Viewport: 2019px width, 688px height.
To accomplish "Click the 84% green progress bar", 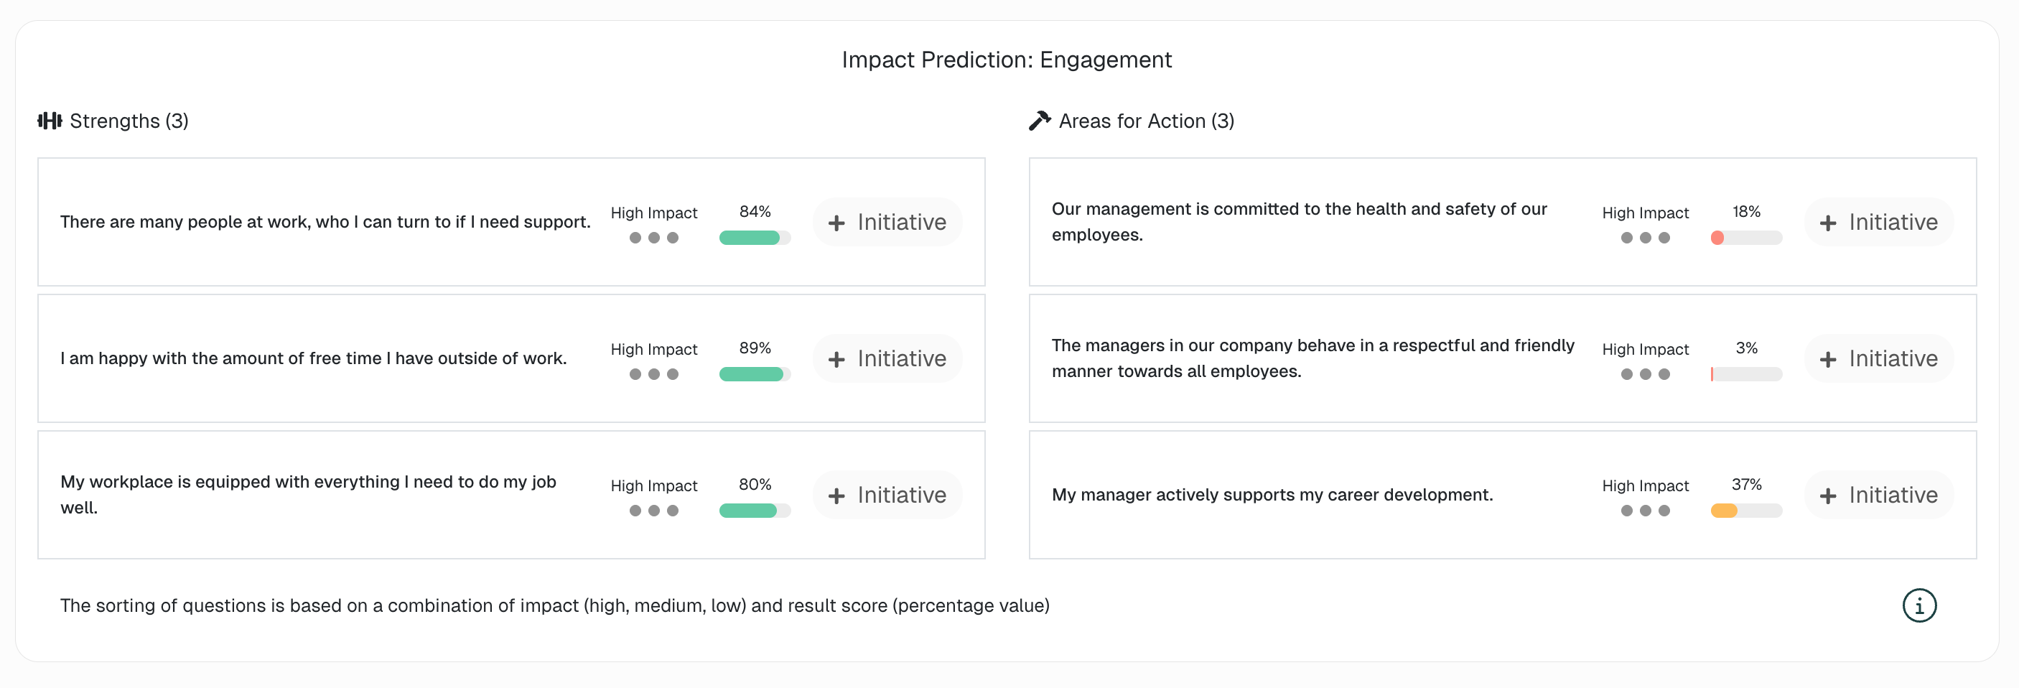I will (x=754, y=238).
